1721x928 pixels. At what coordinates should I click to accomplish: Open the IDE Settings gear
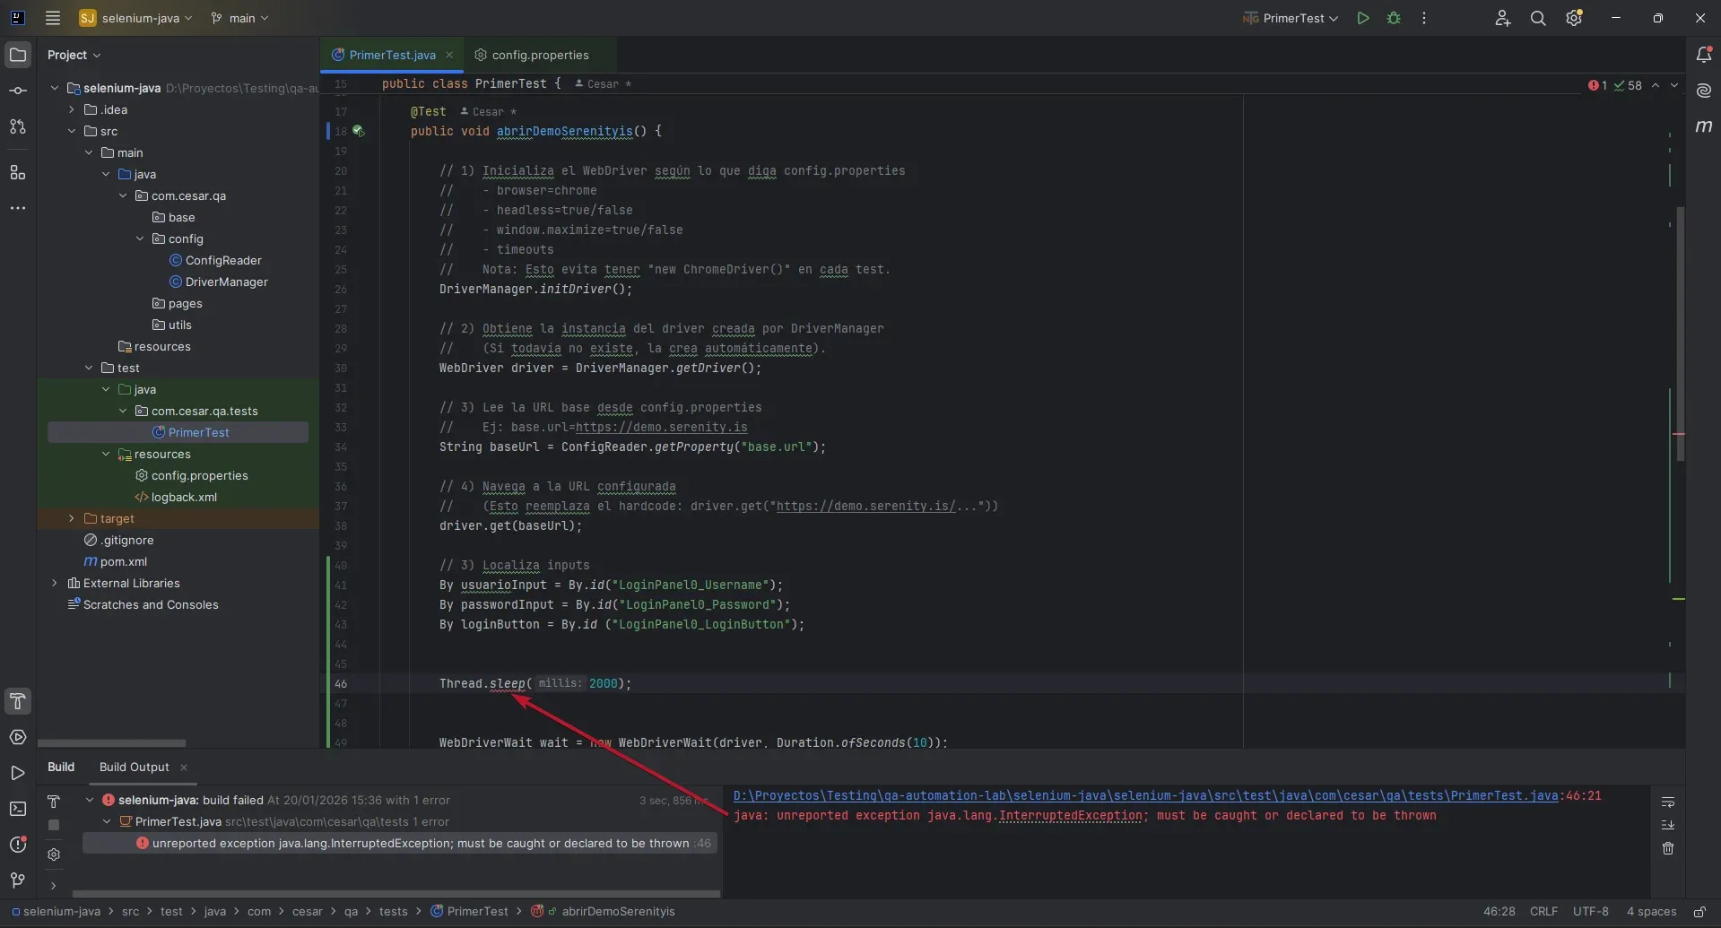pos(1575,18)
